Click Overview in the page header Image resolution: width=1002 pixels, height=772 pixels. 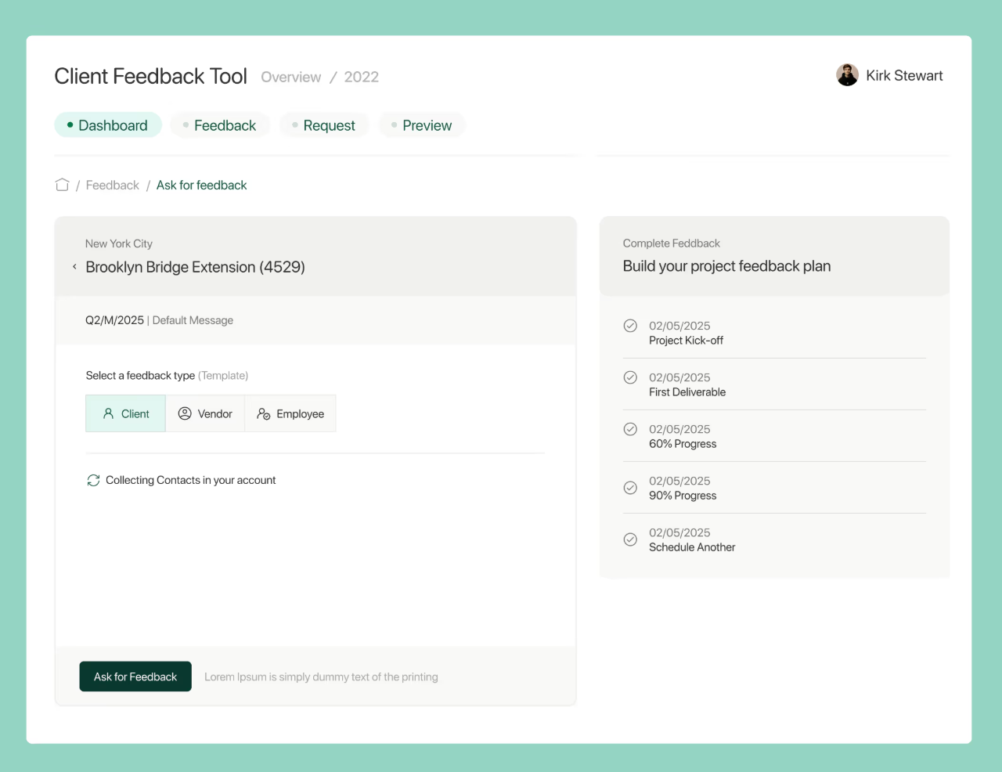point(290,77)
